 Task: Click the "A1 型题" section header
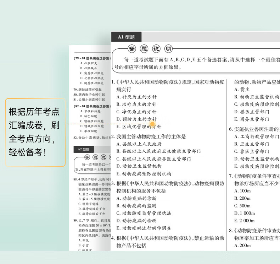126,37
